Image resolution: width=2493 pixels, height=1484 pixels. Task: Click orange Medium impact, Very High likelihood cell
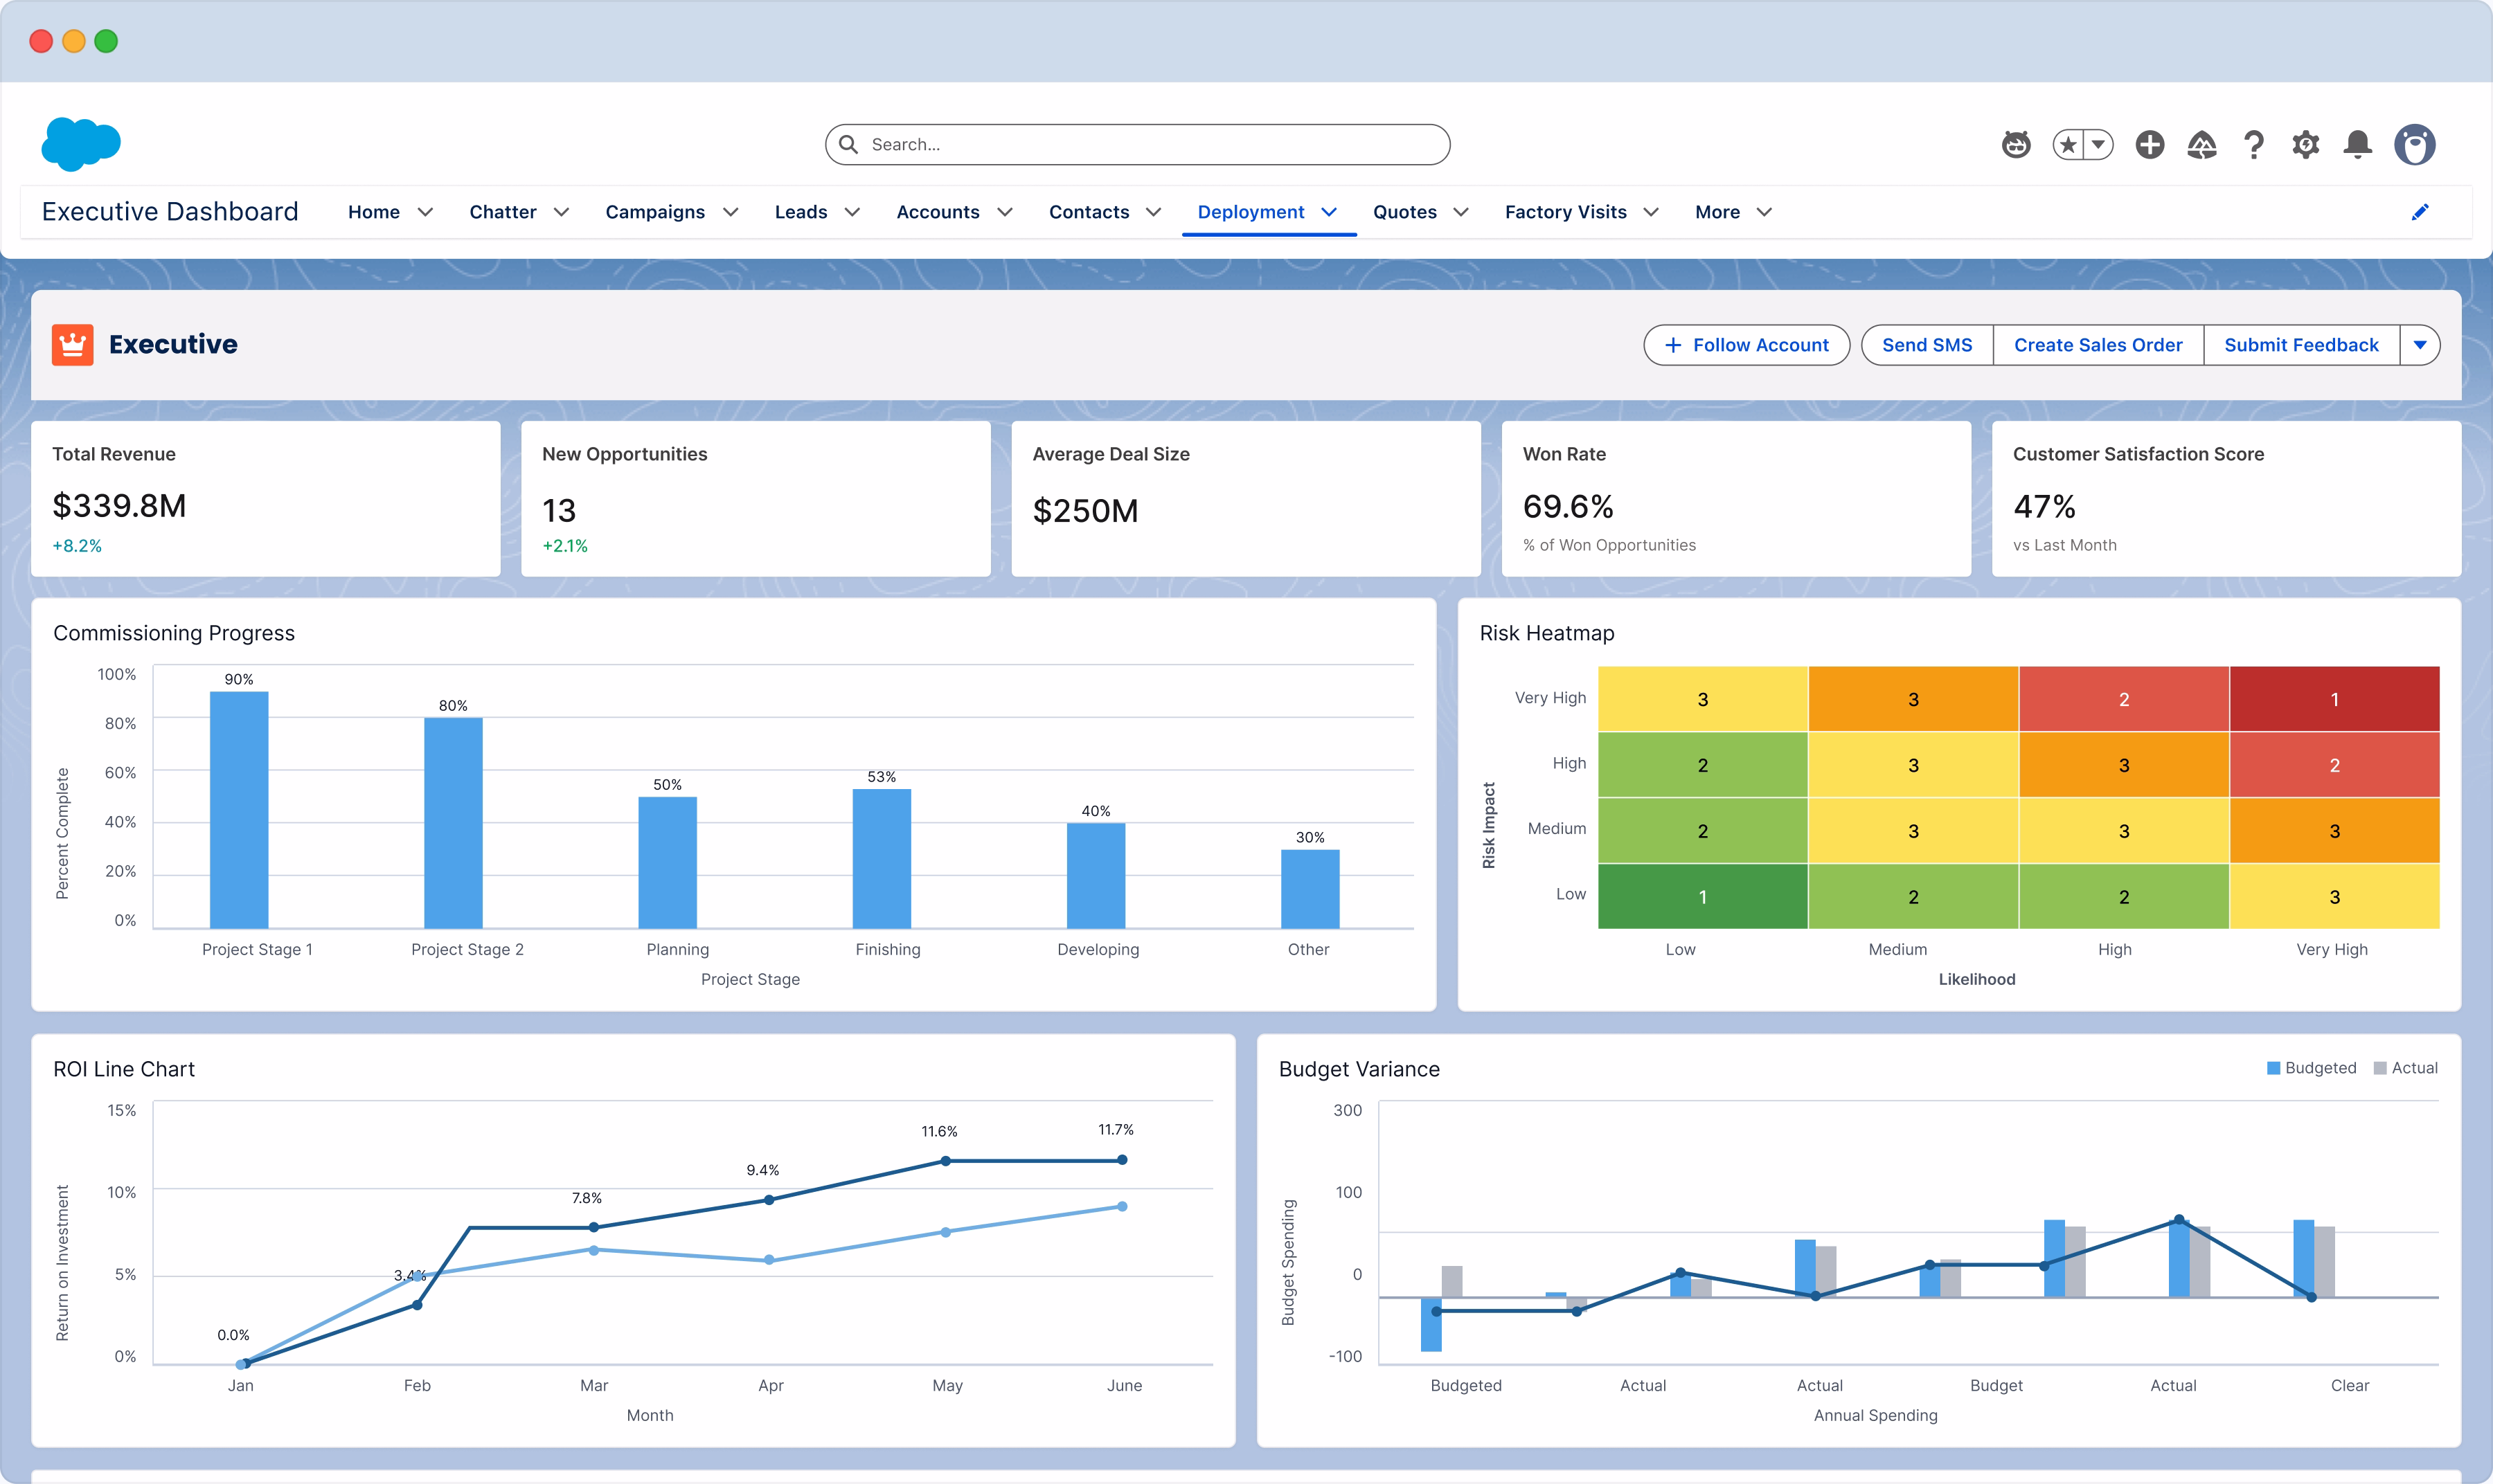[x=2334, y=831]
